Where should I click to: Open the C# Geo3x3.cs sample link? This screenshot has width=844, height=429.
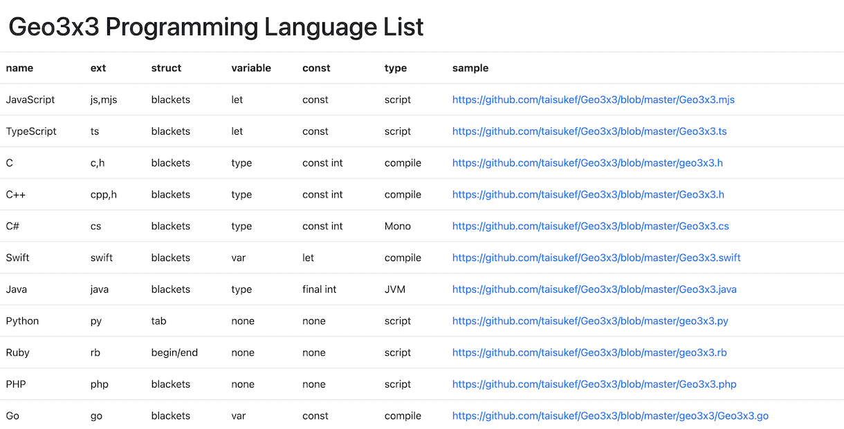(589, 226)
